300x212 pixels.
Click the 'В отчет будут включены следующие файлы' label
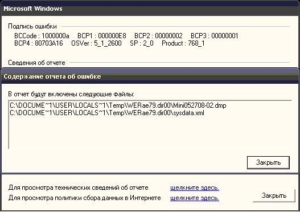[x=71, y=94]
